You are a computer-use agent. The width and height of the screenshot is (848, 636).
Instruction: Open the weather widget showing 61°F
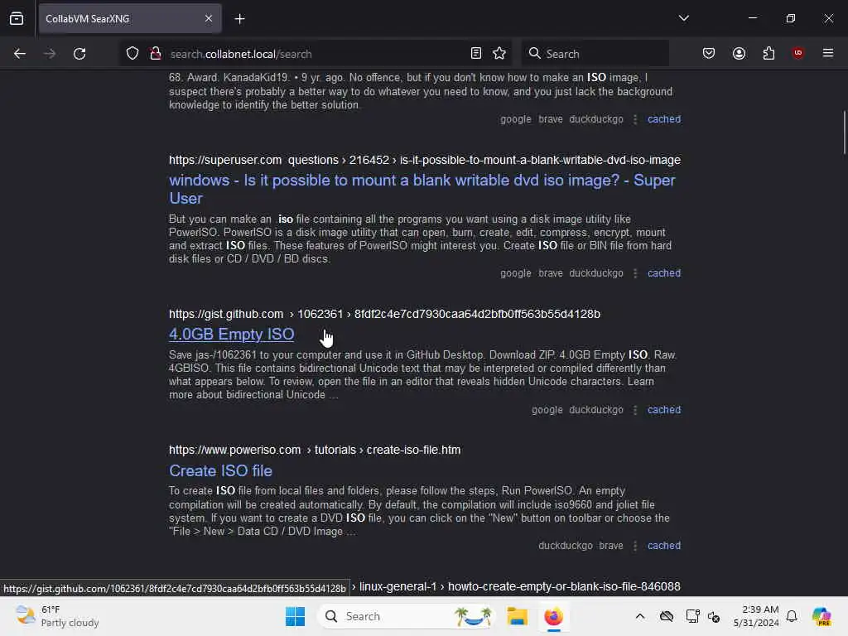point(57,616)
